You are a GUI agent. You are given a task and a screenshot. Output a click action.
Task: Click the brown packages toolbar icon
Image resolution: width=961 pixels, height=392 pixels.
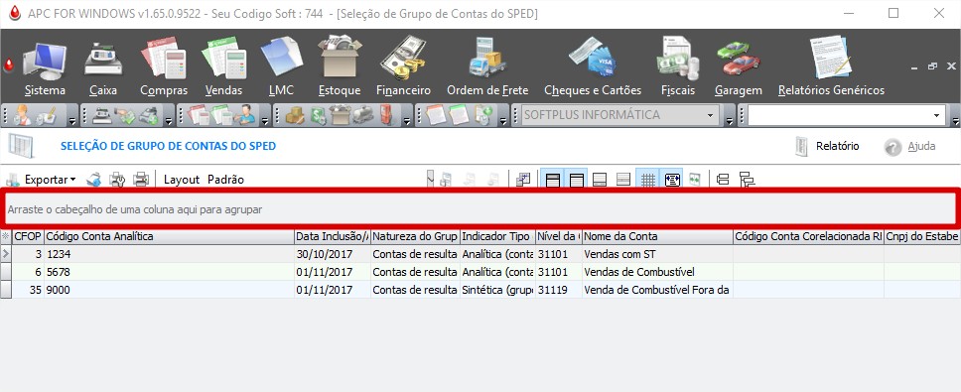tap(295, 115)
